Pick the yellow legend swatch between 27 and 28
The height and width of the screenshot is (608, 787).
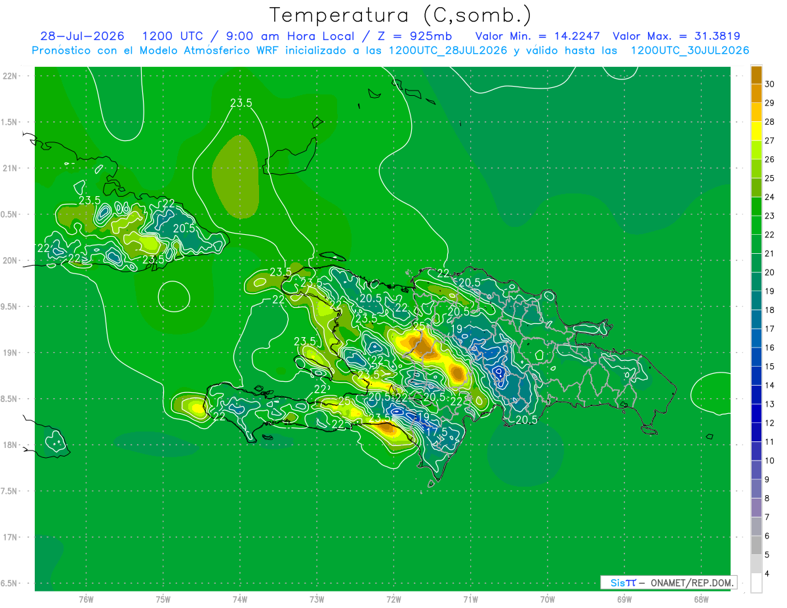point(756,131)
